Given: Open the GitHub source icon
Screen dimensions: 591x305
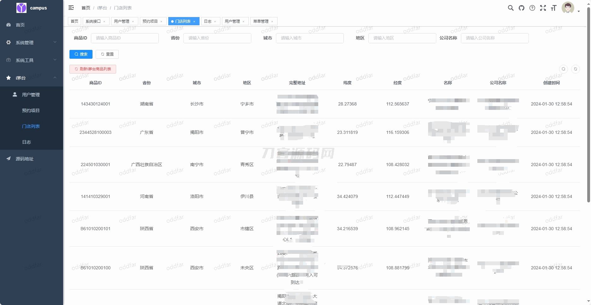Looking at the screenshot, I should [x=522, y=8].
